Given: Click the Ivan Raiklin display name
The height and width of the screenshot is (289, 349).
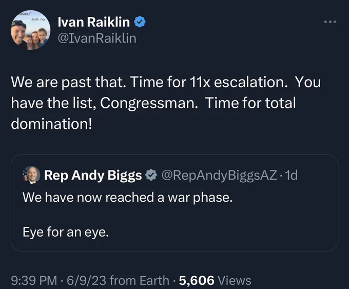Looking at the screenshot, I should pyautogui.click(x=94, y=22).
